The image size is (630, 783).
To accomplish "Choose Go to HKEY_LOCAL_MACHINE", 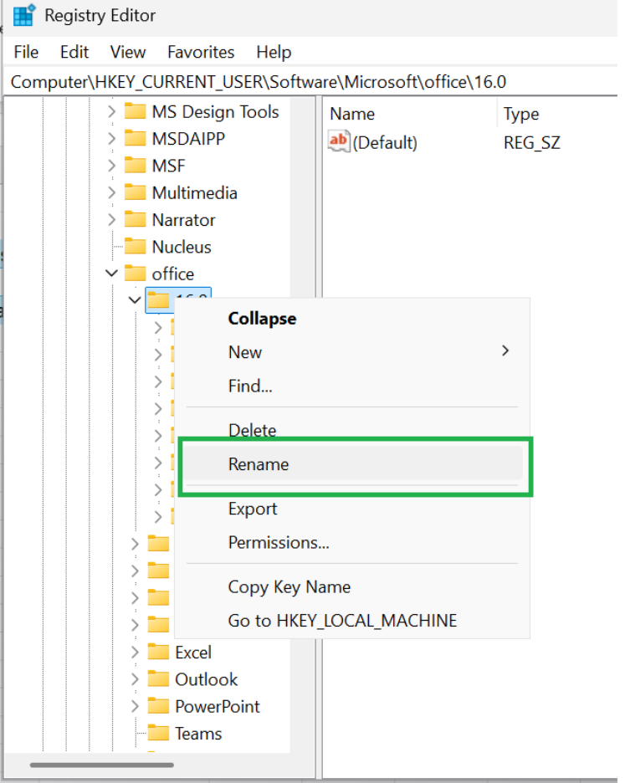I will coord(352,620).
